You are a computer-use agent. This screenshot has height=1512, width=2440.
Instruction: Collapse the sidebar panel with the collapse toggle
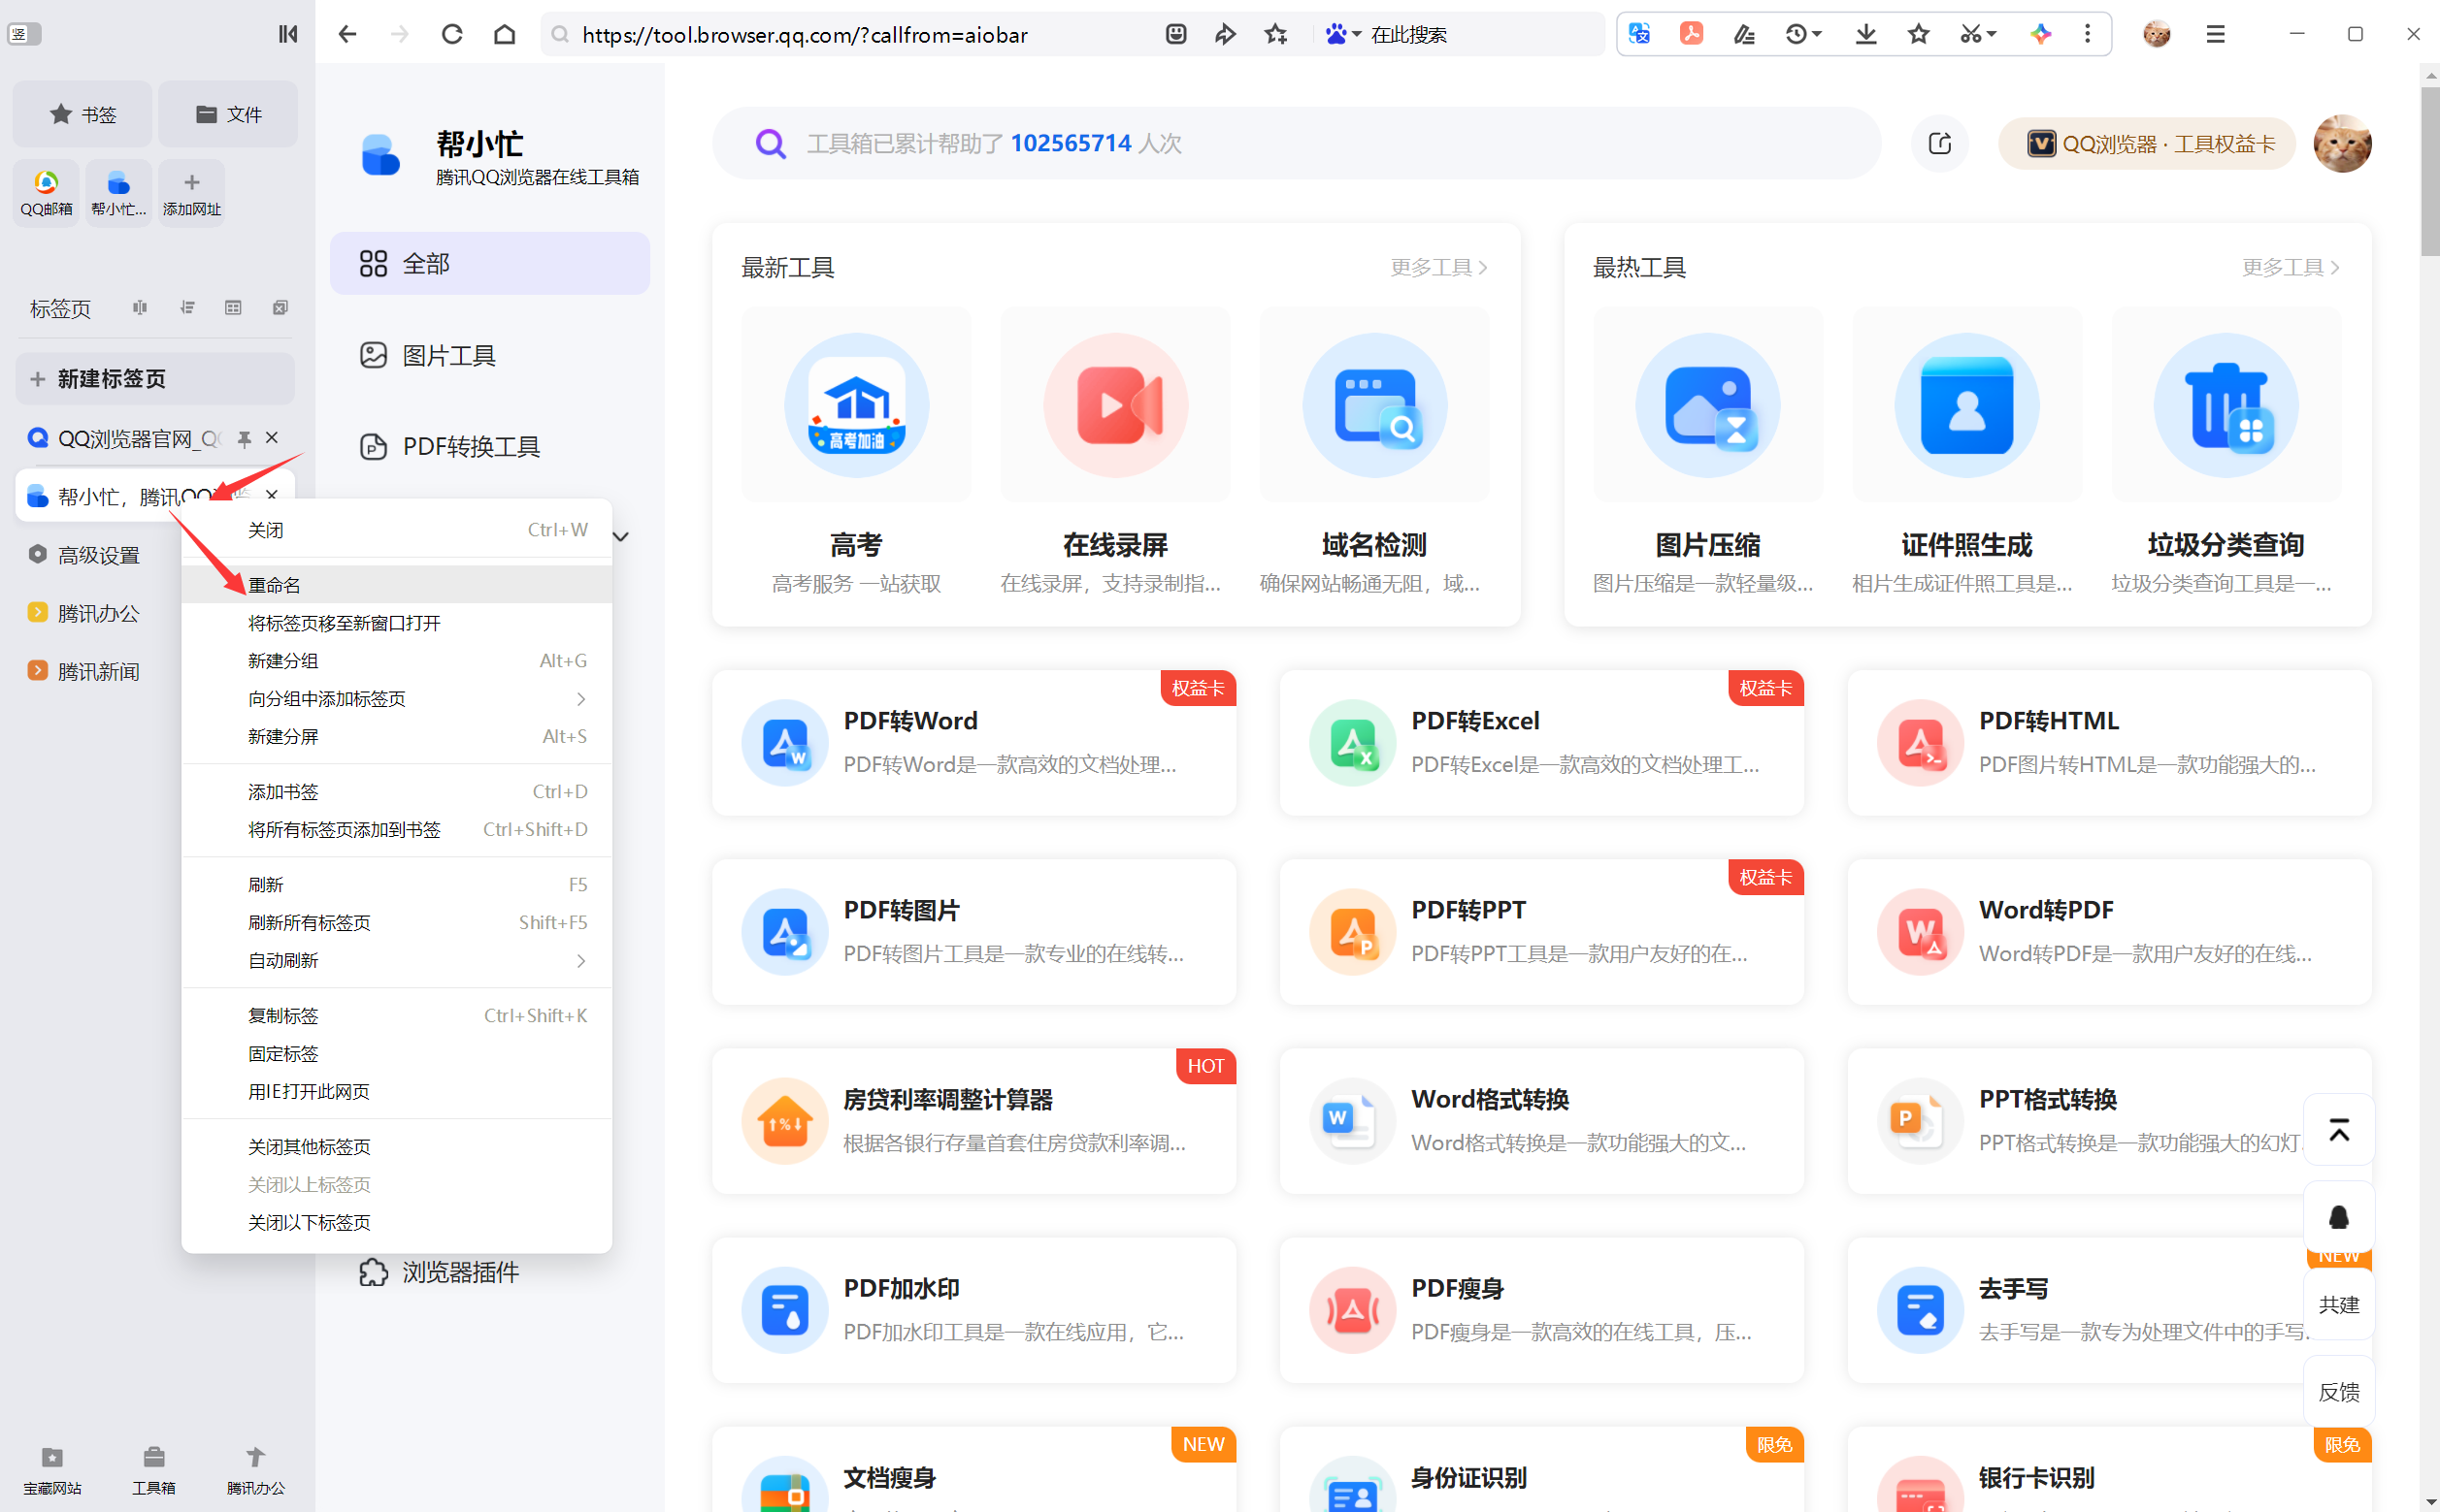[287, 33]
